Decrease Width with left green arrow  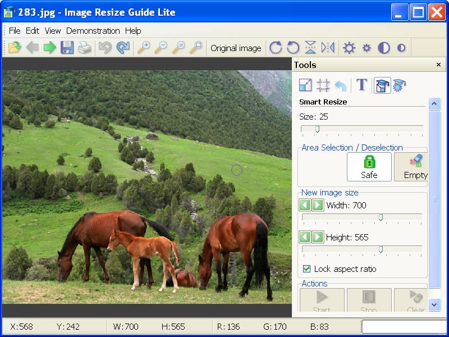(x=305, y=205)
